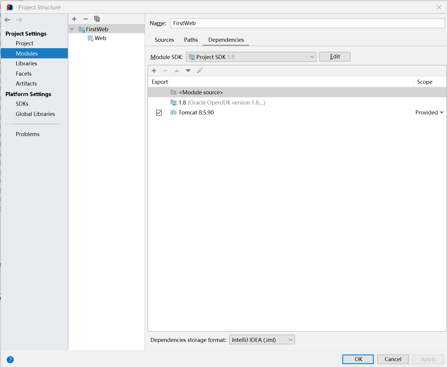The height and width of the screenshot is (367, 447).
Task: Open the Module SDK dropdown
Action: click(251, 57)
